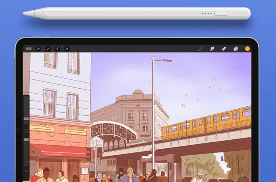Tap the square Modify button in sidebar

pos(26,131)
